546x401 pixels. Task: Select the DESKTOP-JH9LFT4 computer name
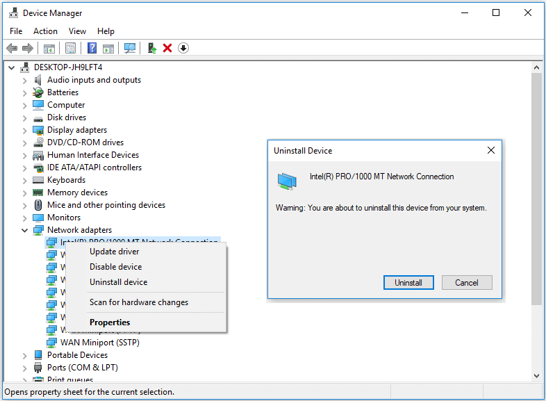(x=68, y=67)
